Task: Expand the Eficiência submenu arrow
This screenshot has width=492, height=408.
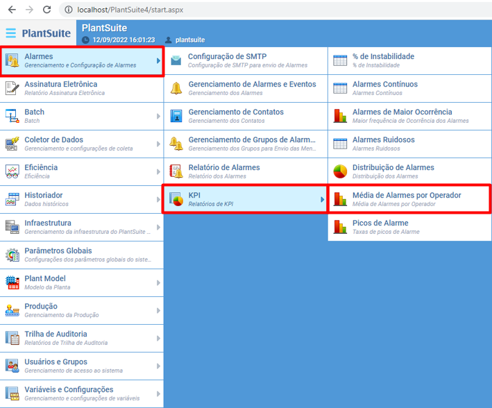Action: (x=158, y=171)
